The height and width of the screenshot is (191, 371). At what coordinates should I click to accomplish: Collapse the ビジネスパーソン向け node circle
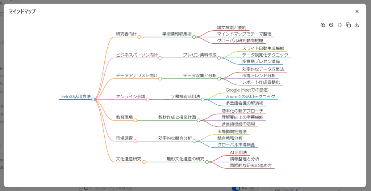[160, 58]
